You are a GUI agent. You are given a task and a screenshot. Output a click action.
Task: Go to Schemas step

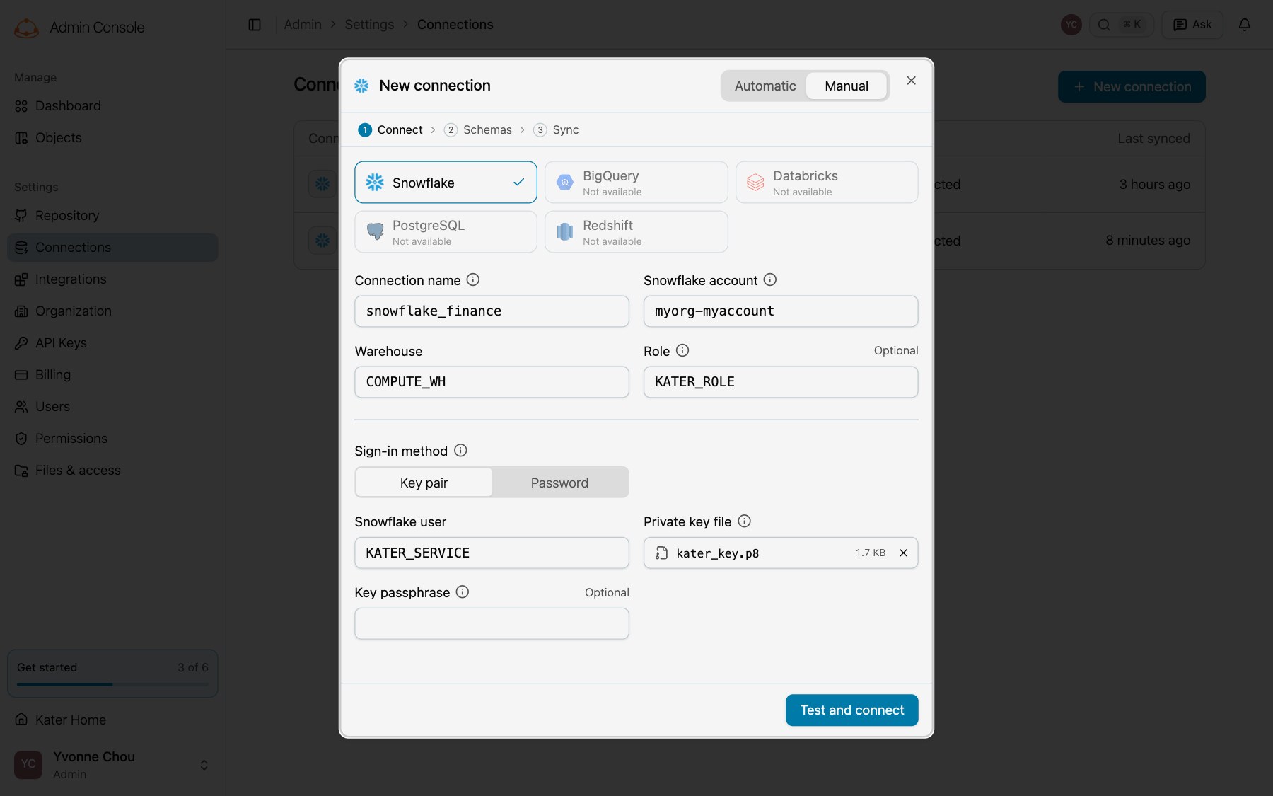478,130
